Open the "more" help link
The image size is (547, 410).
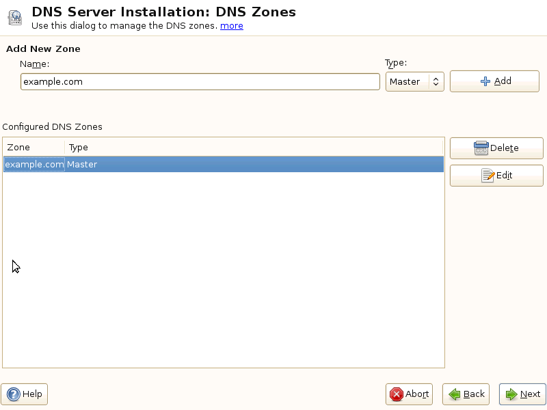tap(231, 26)
